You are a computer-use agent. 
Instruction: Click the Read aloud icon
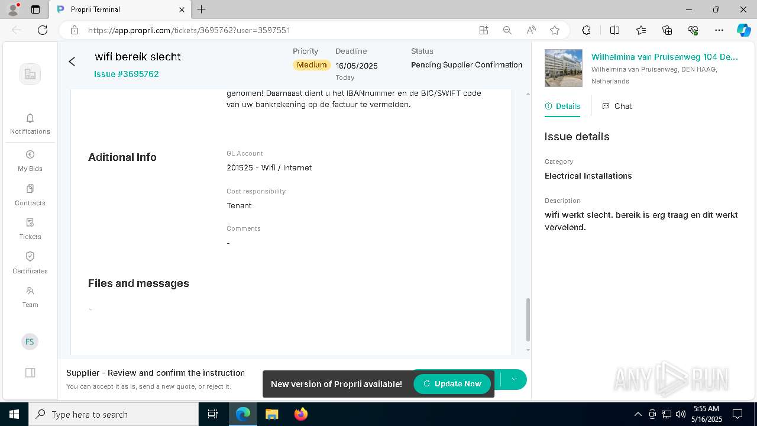pyautogui.click(x=531, y=30)
